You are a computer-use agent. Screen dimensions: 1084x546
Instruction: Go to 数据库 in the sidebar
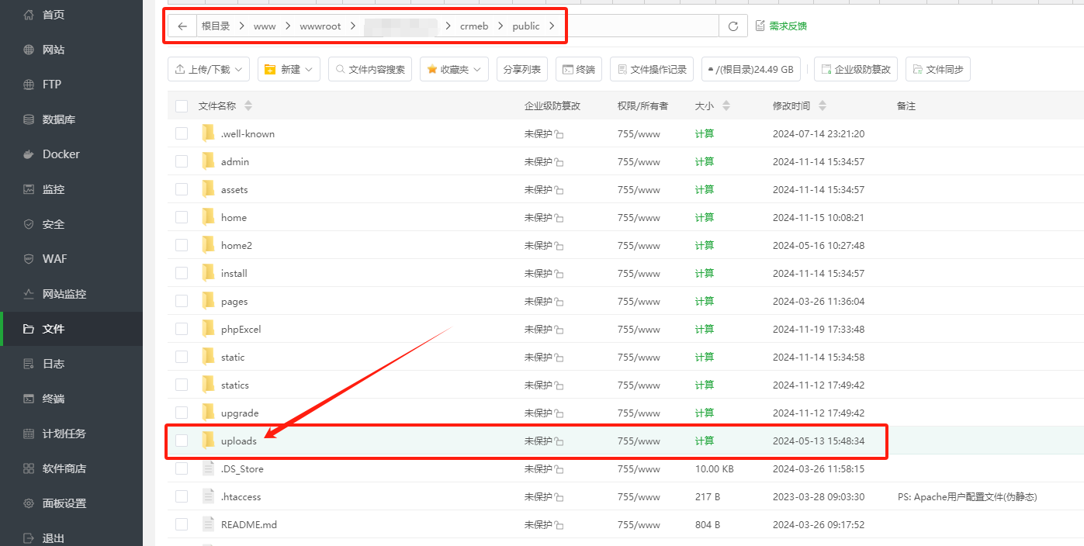(58, 119)
